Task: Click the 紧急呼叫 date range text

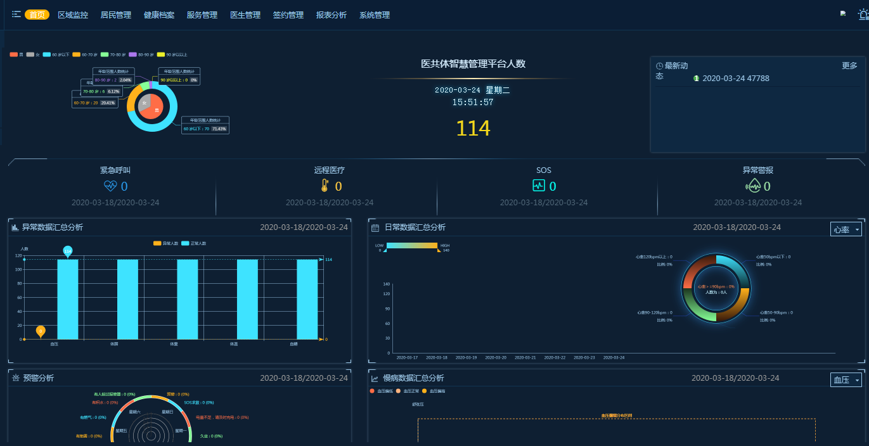Action: click(115, 203)
